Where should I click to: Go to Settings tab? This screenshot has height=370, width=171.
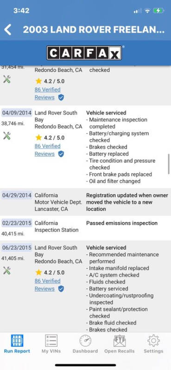(x=153, y=344)
